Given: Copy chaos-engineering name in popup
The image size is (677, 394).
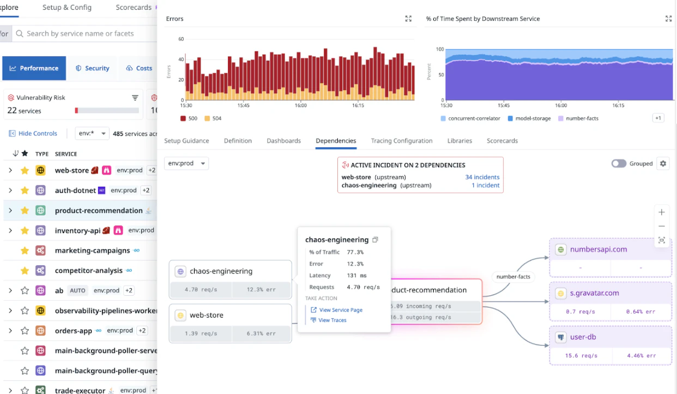Looking at the screenshot, I should pyautogui.click(x=375, y=240).
